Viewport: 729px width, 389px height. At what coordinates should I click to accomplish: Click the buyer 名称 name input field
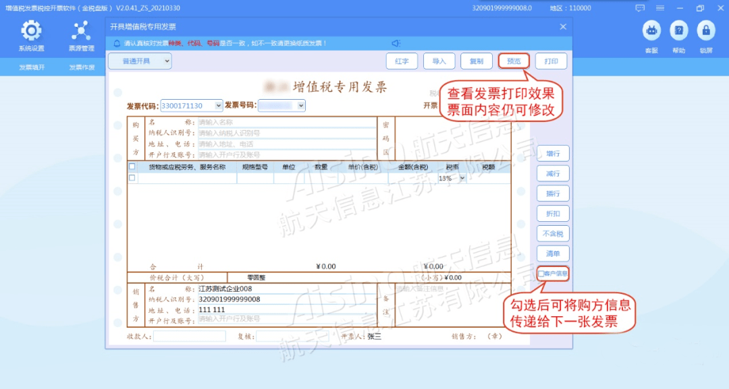point(286,123)
